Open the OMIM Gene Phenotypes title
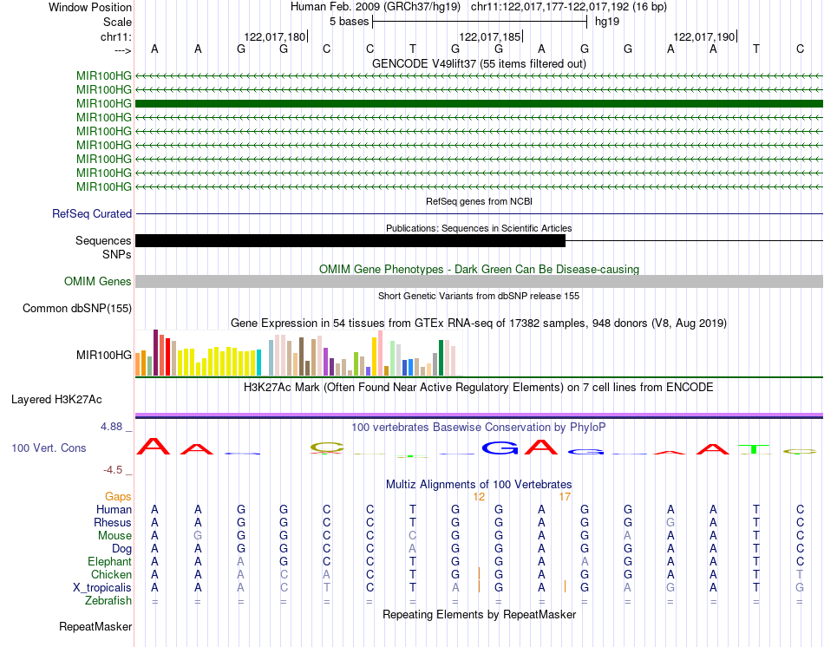This screenshot has width=824, height=647. (x=479, y=269)
